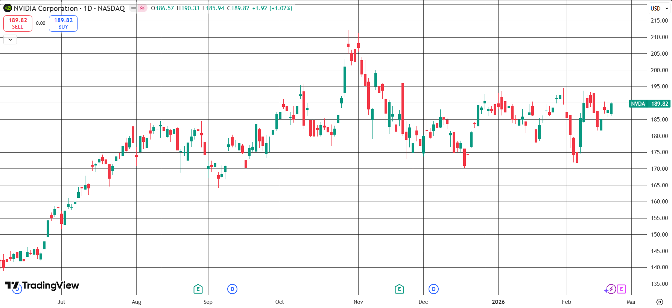Viewport: 672px width, 308px height.
Task: Click the Feb label on time axis
Action: click(566, 302)
